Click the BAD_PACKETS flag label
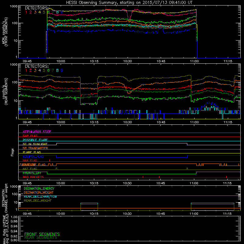Image resolution: width=244 pixels, height=244 pixels. pos(33,177)
